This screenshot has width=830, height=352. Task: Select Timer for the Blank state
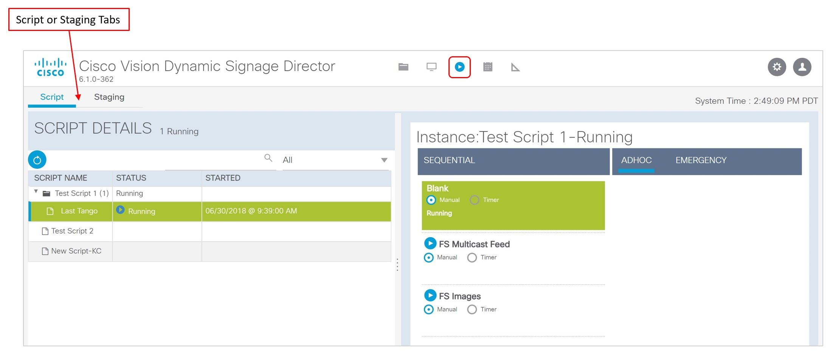tap(474, 200)
